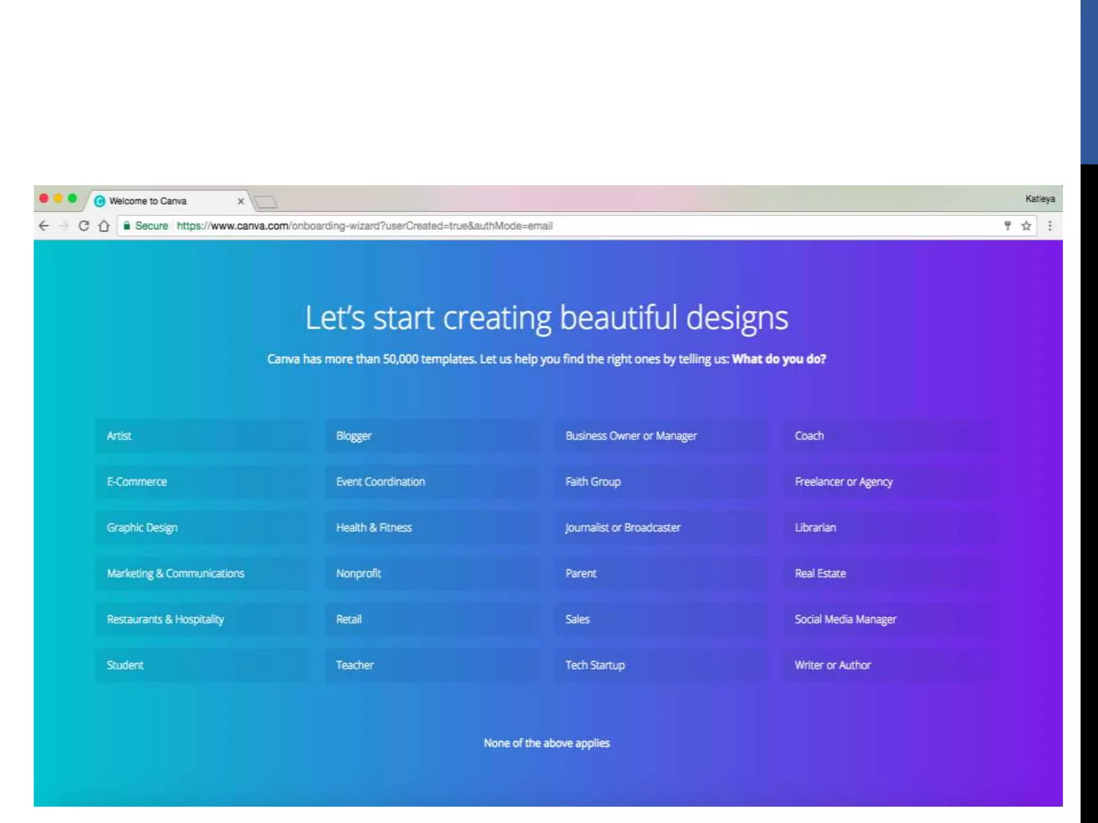The height and width of the screenshot is (823, 1098).
Task: Click the Katleya profile button
Action: tap(1040, 199)
